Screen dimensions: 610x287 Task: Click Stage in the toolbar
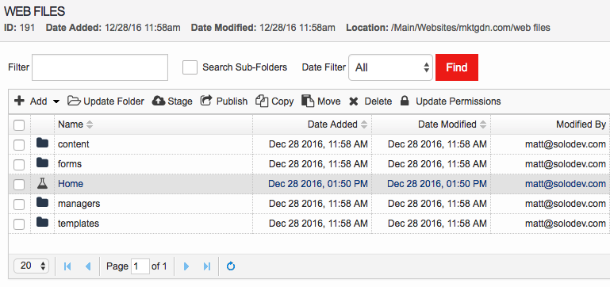pos(172,101)
